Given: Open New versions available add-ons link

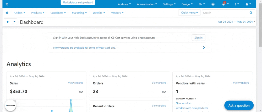Looking at the screenshot, I should (84, 48).
